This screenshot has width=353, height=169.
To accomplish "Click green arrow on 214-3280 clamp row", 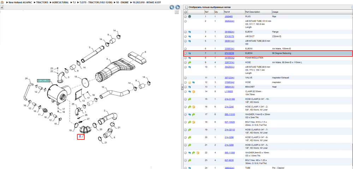I will tap(189, 145).
